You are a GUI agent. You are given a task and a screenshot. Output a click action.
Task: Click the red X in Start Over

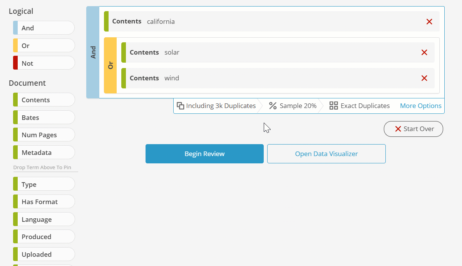pyautogui.click(x=398, y=129)
